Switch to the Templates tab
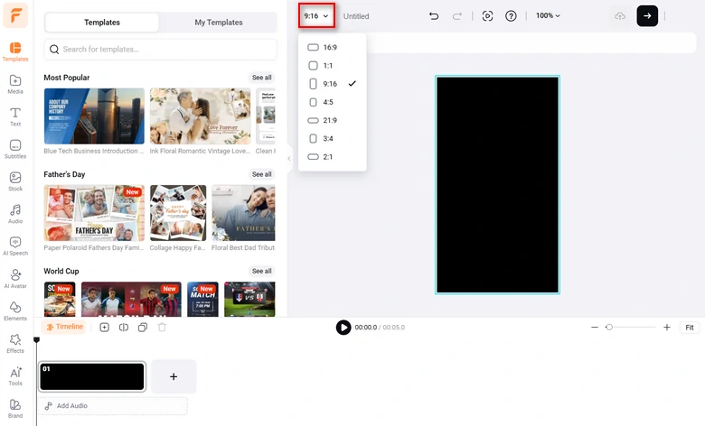 click(102, 23)
